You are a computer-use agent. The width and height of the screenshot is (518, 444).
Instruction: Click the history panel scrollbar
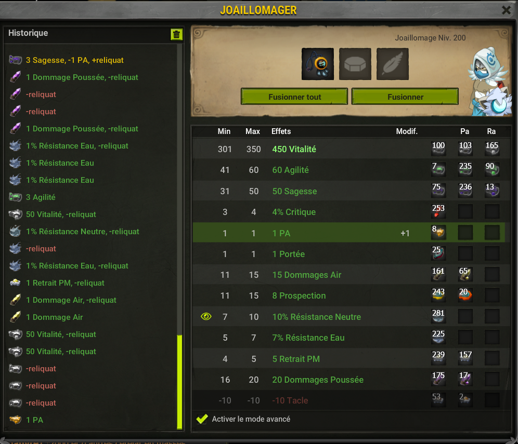[180, 382]
